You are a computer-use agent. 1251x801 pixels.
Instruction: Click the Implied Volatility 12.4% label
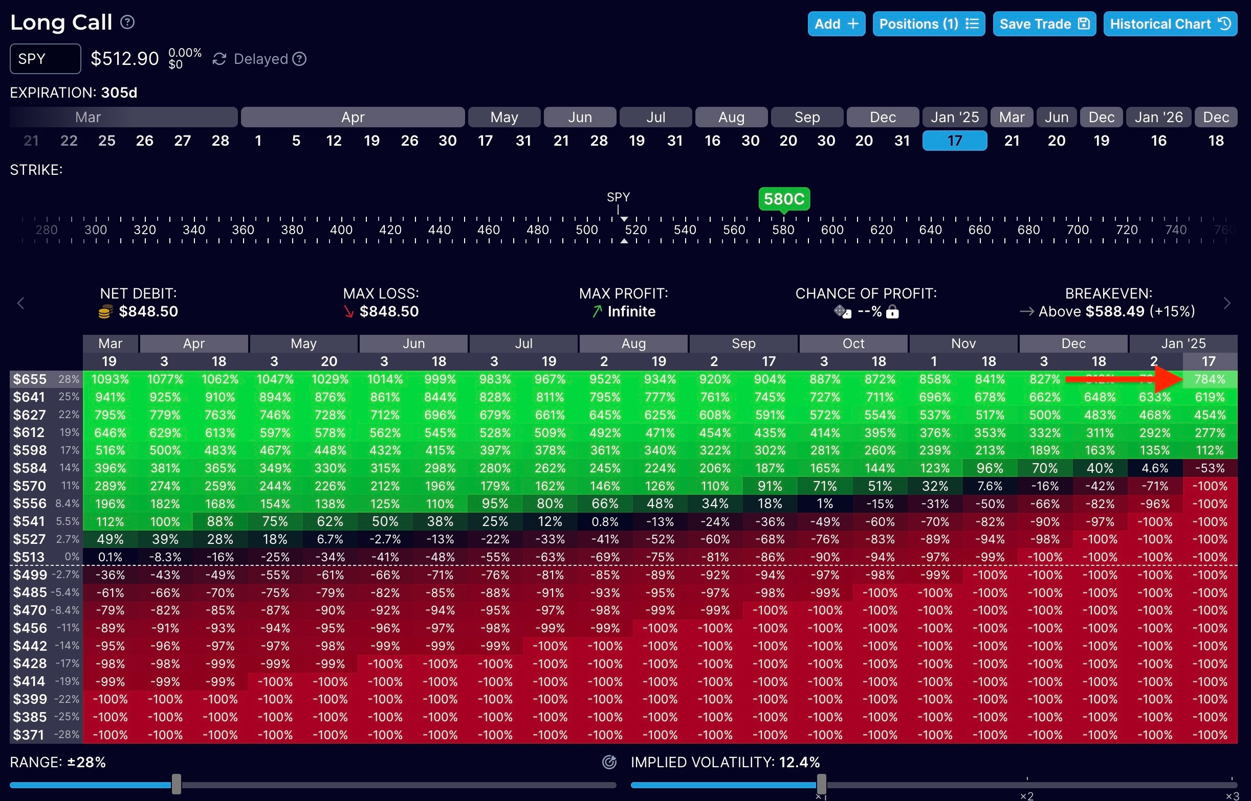tap(725, 762)
